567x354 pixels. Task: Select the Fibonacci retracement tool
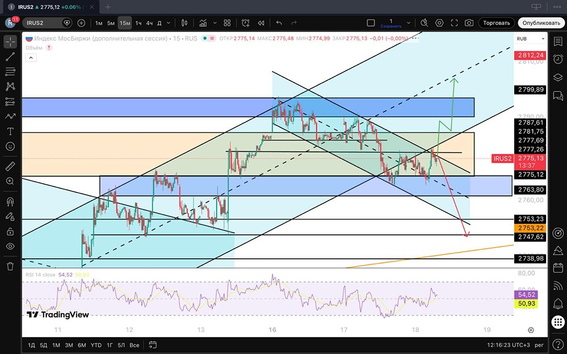[x=10, y=71]
